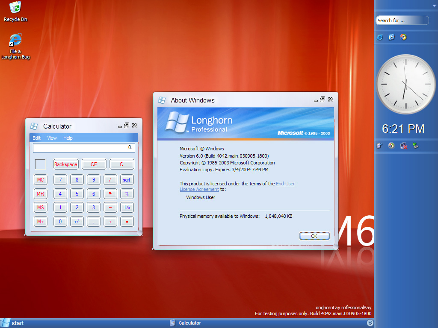Click the multiply (*) calculator button
Screen dimensions: 438x328
point(110,193)
